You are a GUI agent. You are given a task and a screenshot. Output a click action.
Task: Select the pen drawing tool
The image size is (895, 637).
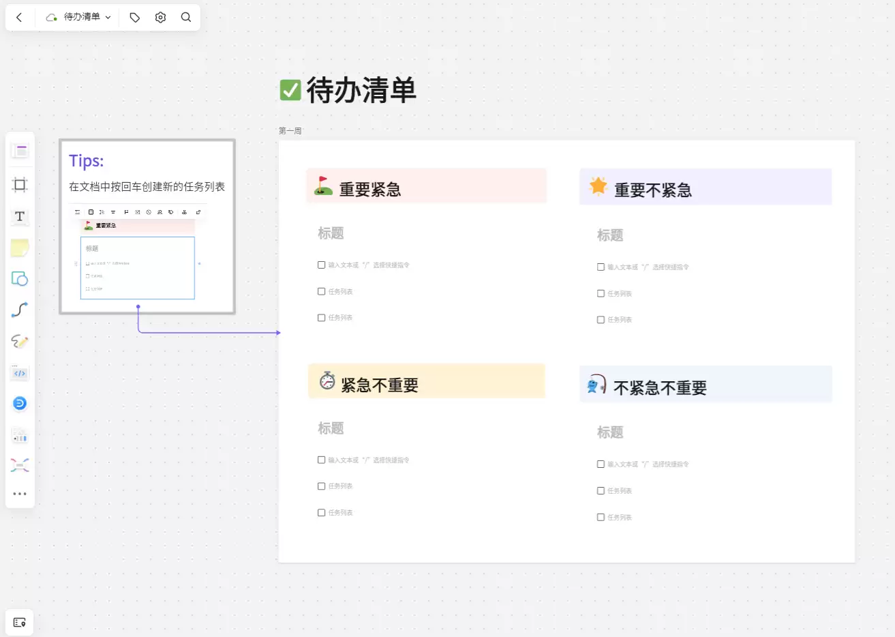[x=20, y=341]
